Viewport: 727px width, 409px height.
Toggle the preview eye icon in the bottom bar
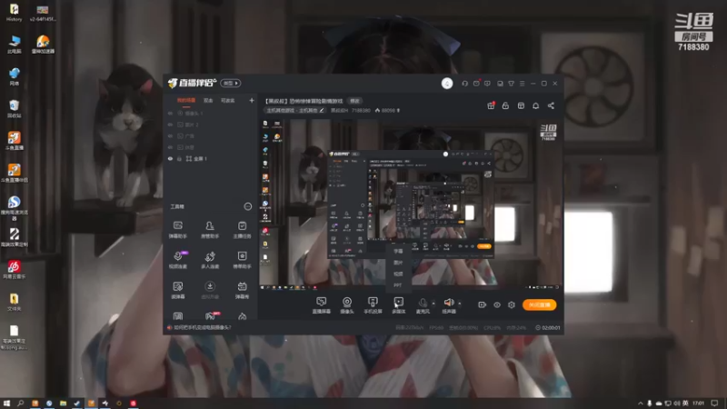496,304
